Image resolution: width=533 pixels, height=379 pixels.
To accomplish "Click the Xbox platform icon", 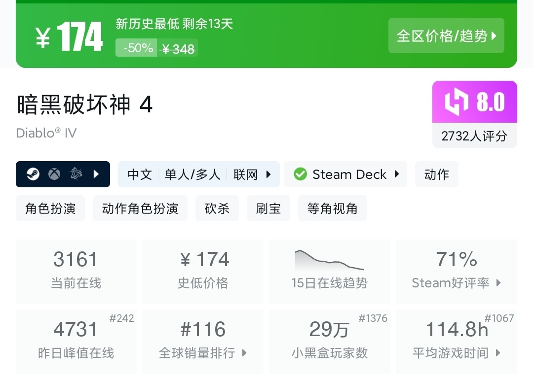I will point(54,174).
